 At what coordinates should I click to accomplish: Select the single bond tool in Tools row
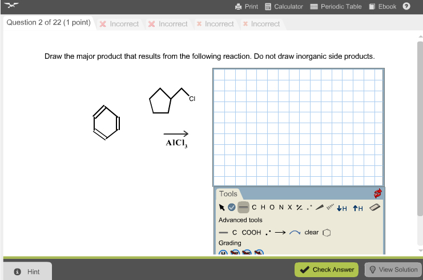pos(243,207)
